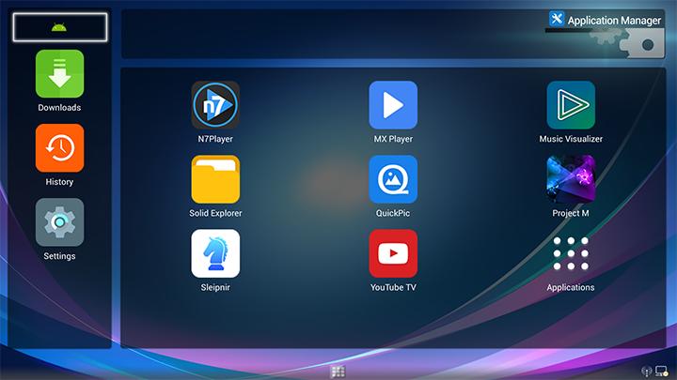The height and width of the screenshot is (380, 677).
Task: Open the Solid Explorer folder icon
Action: click(x=215, y=179)
